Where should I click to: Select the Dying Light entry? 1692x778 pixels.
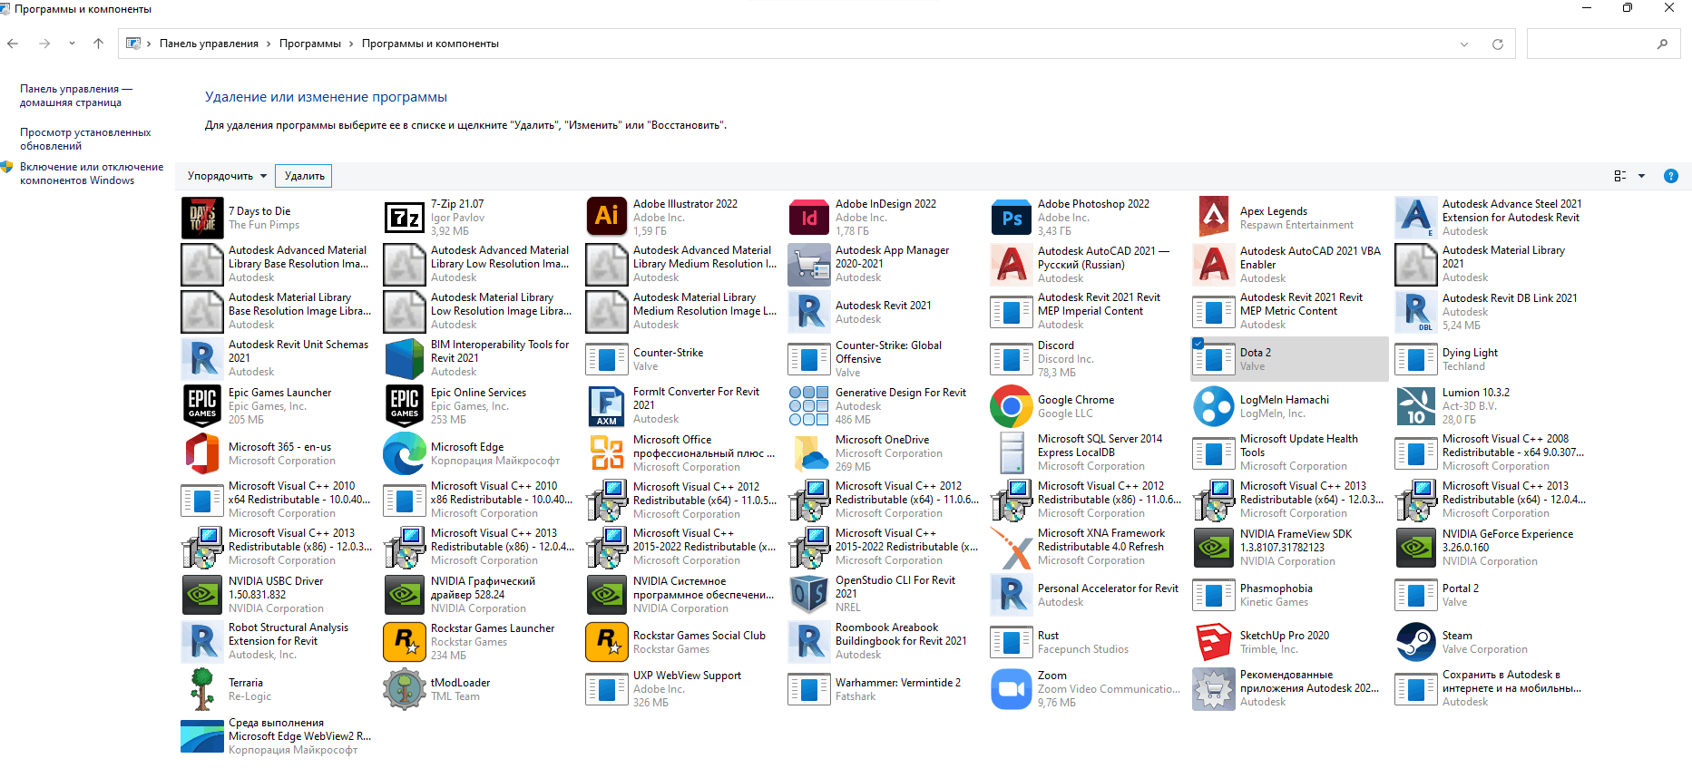[1492, 359]
